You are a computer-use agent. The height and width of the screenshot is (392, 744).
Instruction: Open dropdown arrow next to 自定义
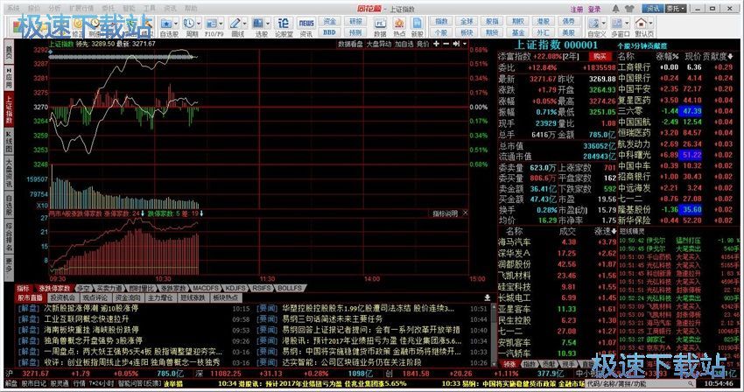point(604,24)
